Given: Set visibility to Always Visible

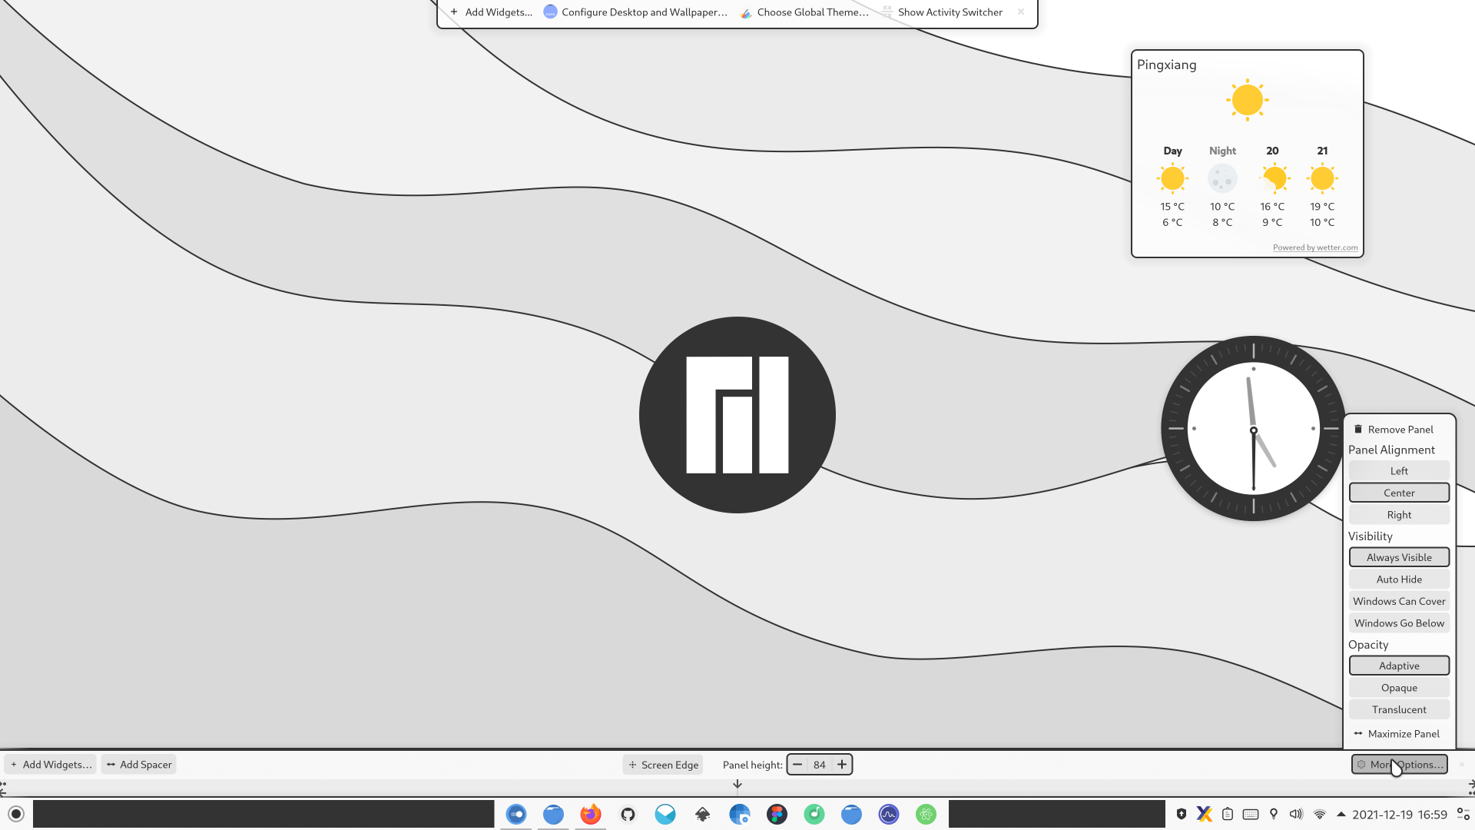Looking at the screenshot, I should coord(1399,557).
